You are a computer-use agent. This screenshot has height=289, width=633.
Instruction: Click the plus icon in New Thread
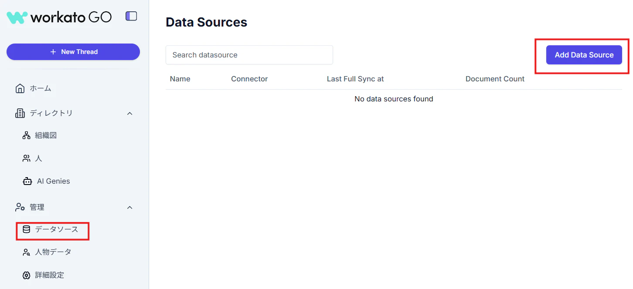(x=53, y=52)
